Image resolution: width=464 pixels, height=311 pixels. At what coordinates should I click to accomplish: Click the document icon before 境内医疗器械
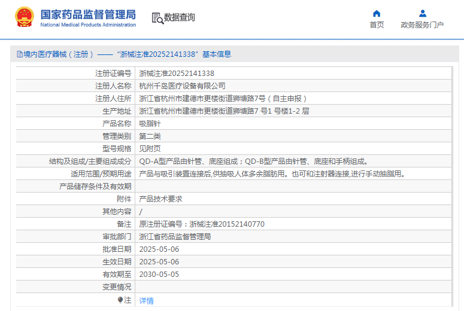click(20, 54)
